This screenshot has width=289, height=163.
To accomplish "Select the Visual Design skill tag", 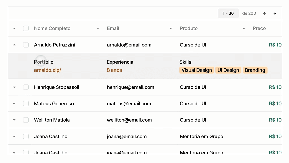I will click(x=197, y=70).
